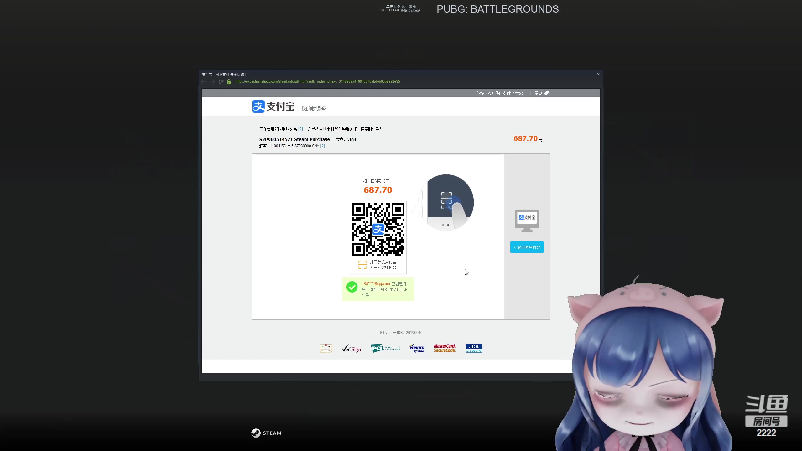Click the PCI security standards badge
The height and width of the screenshot is (451, 802).
pos(385,348)
